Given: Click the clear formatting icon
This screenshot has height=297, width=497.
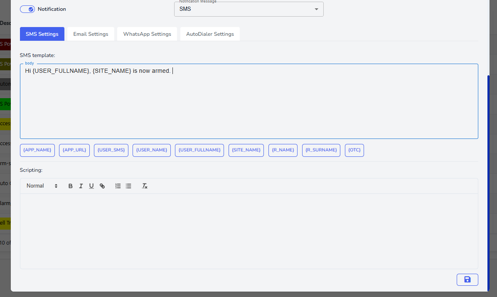Looking at the screenshot, I should pos(145,186).
